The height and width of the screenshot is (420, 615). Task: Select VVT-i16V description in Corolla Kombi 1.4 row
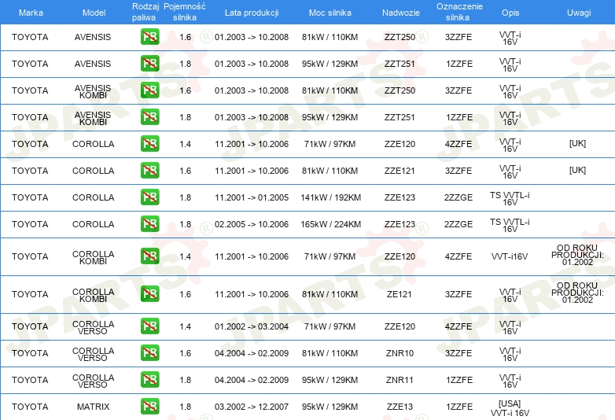(510, 256)
